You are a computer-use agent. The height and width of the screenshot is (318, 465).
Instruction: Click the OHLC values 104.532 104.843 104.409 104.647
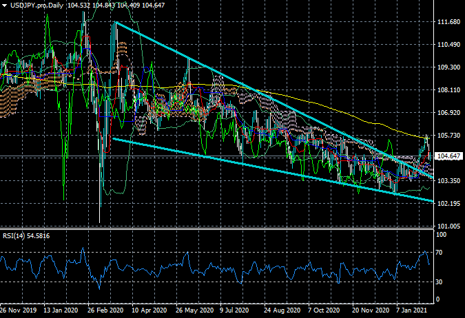pyautogui.click(x=116, y=6)
